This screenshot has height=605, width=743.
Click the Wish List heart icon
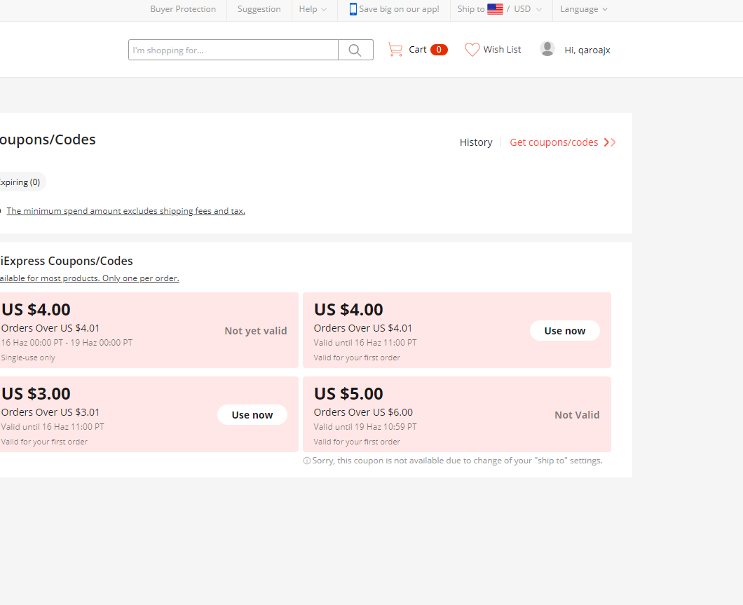click(x=472, y=49)
